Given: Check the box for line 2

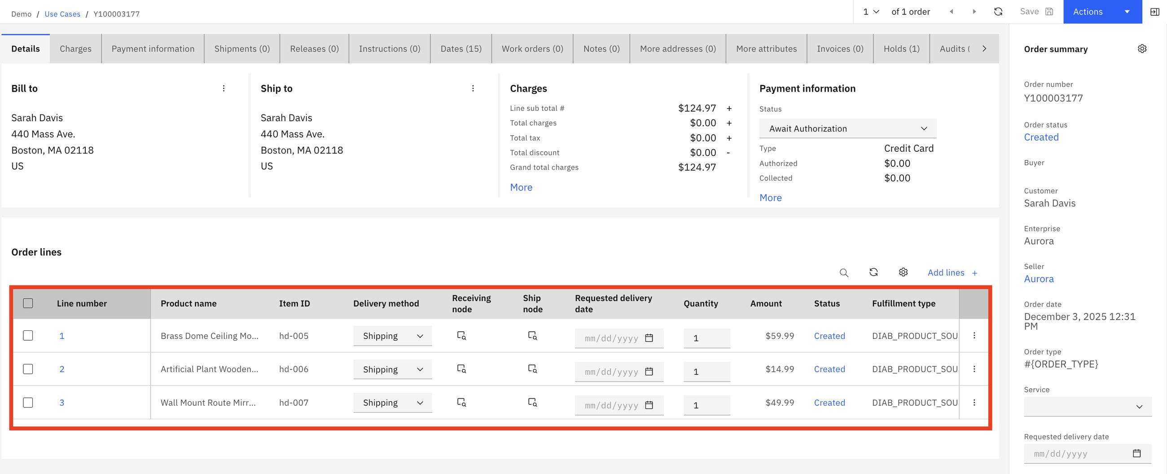Looking at the screenshot, I should [x=28, y=369].
